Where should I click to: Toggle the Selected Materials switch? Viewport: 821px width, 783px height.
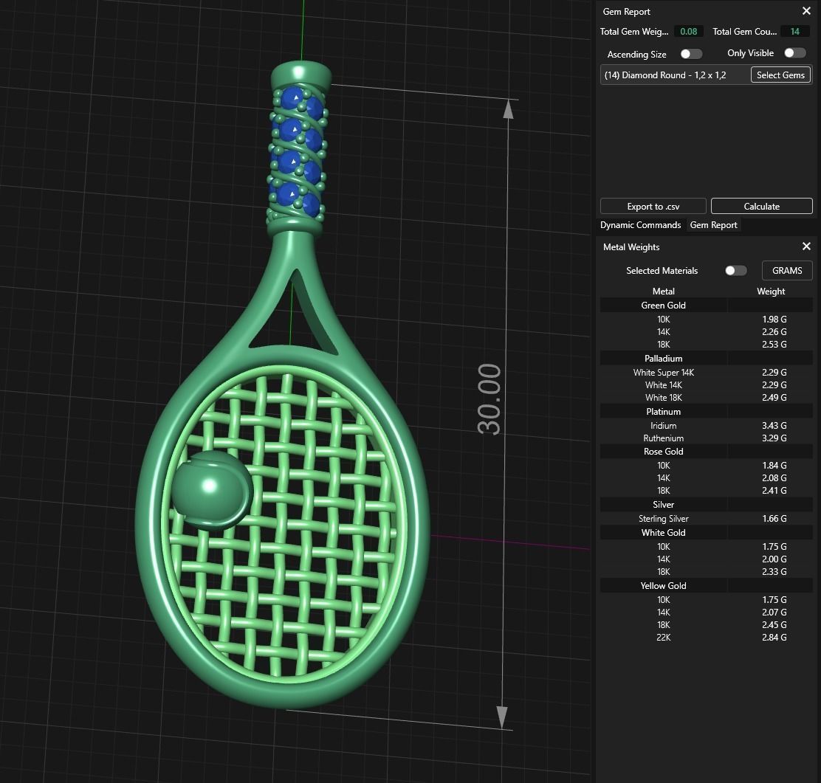point(735,270)
